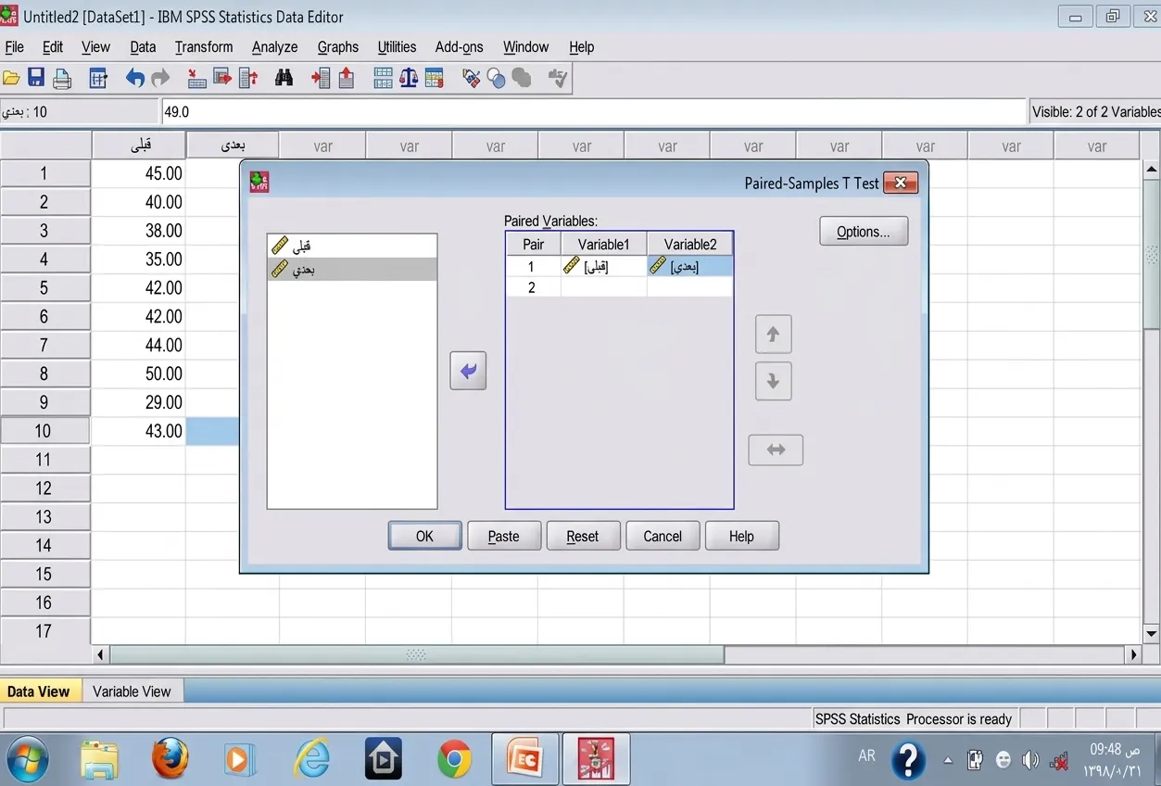Open Weight Cases via the scales icon

tap(409, 79)
